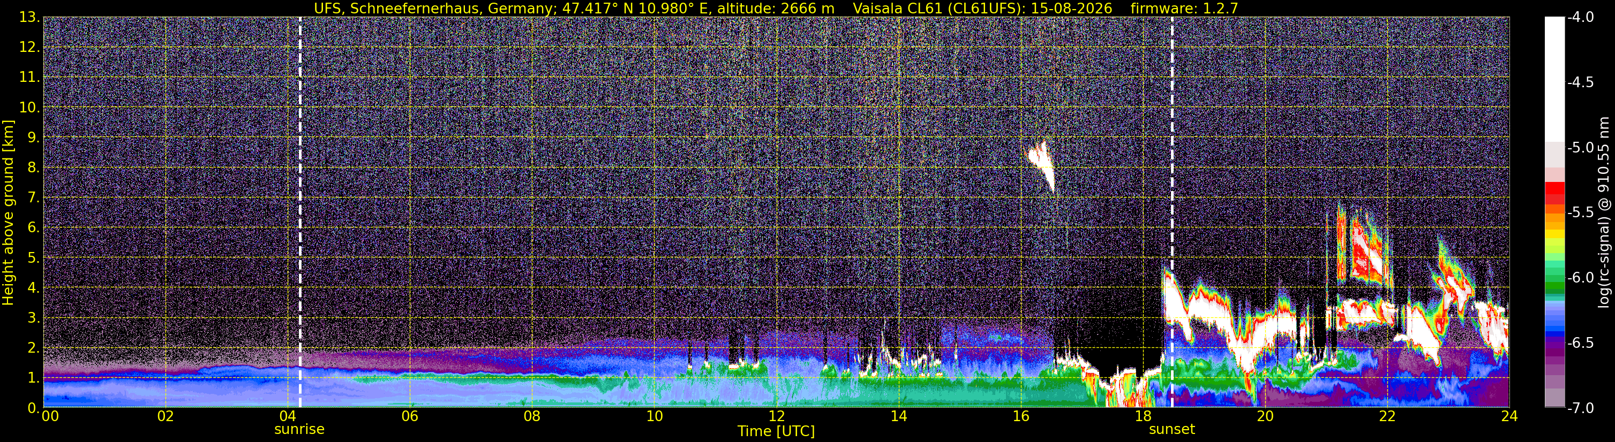
Task: Click the height axis tick label '11.'
Action: 29,78
